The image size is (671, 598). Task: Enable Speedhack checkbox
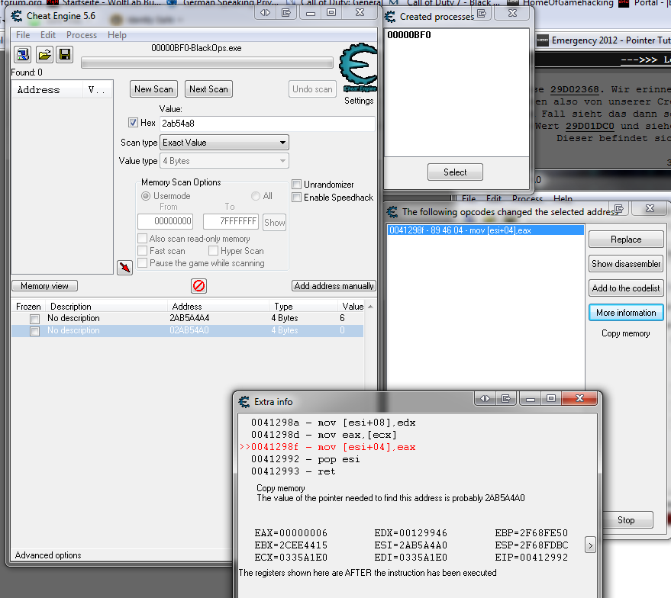297,198
